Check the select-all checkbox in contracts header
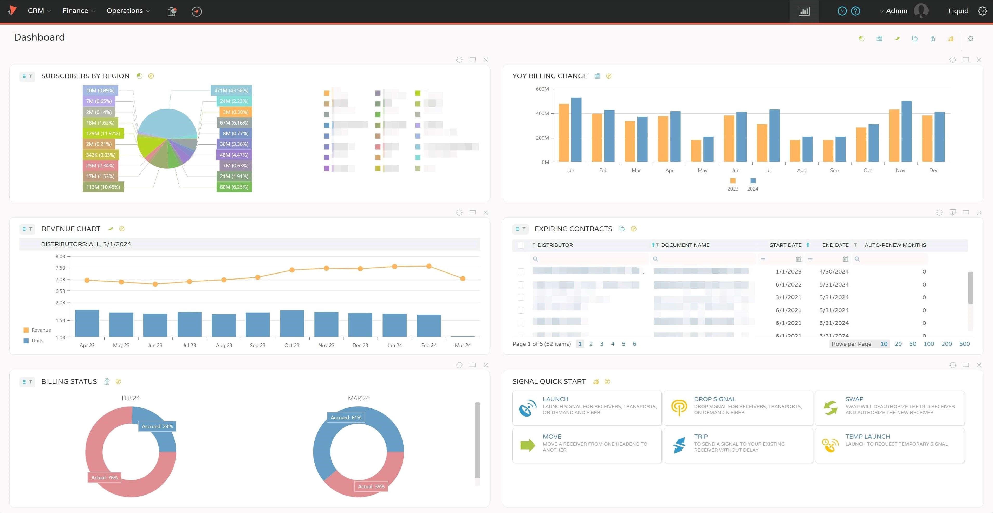This screenshot has height=513, width=993. click(521, 245)
